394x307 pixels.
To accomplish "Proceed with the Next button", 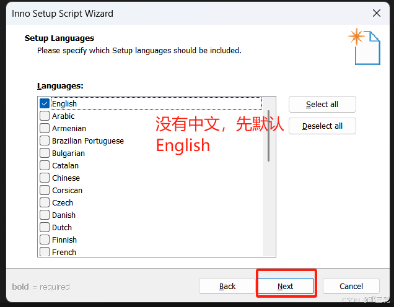I will point(286,286).
